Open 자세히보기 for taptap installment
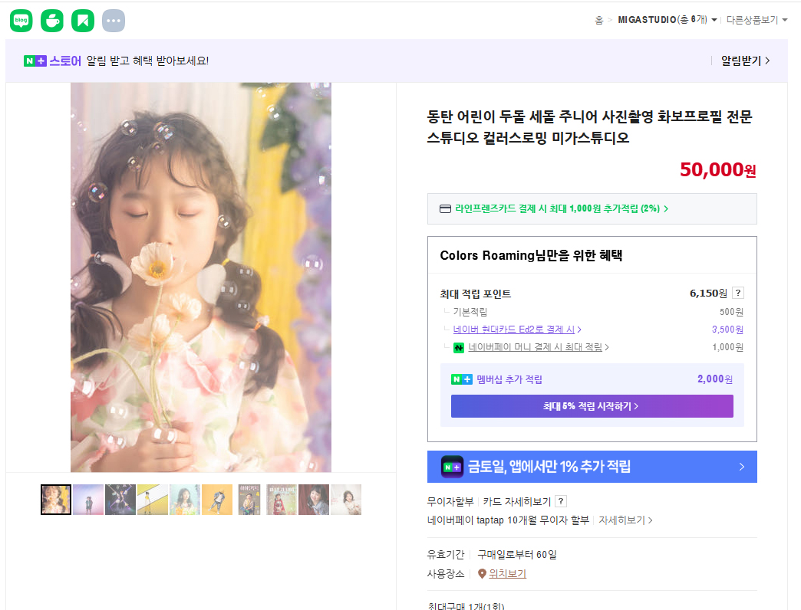The image size is (801, 610). pos(625,520)
